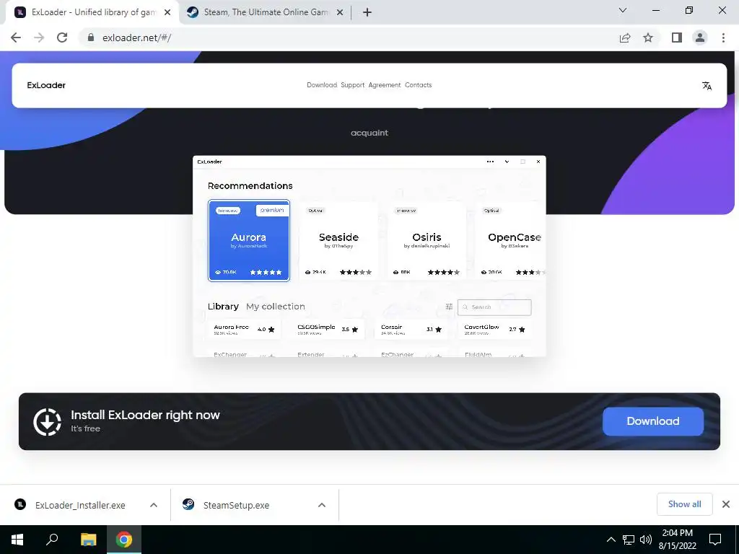Open the network tray icon
The height and width of the screenshot is (554, 739).
pyautogui.click(x=629, y=540)
